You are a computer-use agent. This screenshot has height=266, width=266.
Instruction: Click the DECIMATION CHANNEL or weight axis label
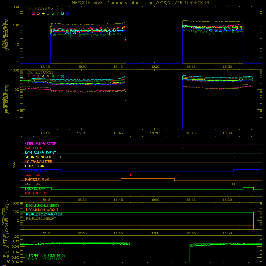tap(5, 216)
